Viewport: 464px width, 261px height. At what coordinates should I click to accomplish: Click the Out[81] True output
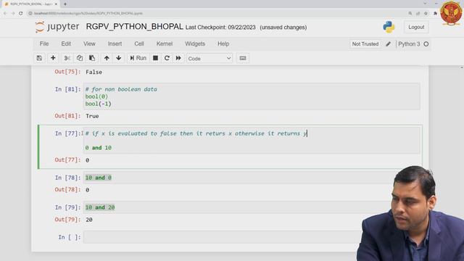(x=92, y=116)
